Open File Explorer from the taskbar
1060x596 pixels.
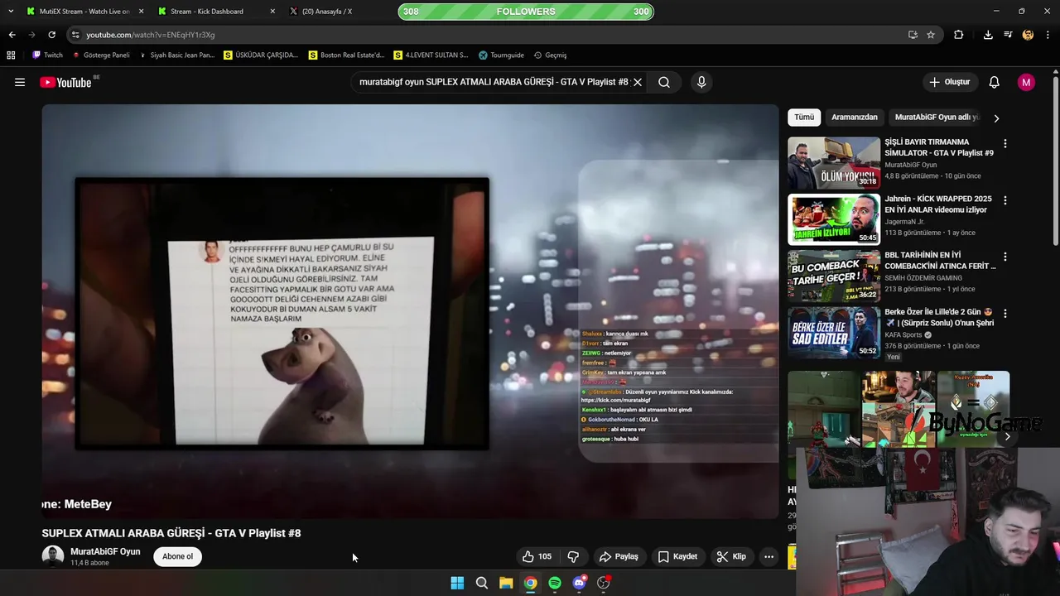click(x=506, y=583)
